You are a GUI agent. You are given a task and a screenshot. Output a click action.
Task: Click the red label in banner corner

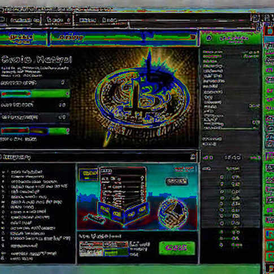tap(184, 169)
